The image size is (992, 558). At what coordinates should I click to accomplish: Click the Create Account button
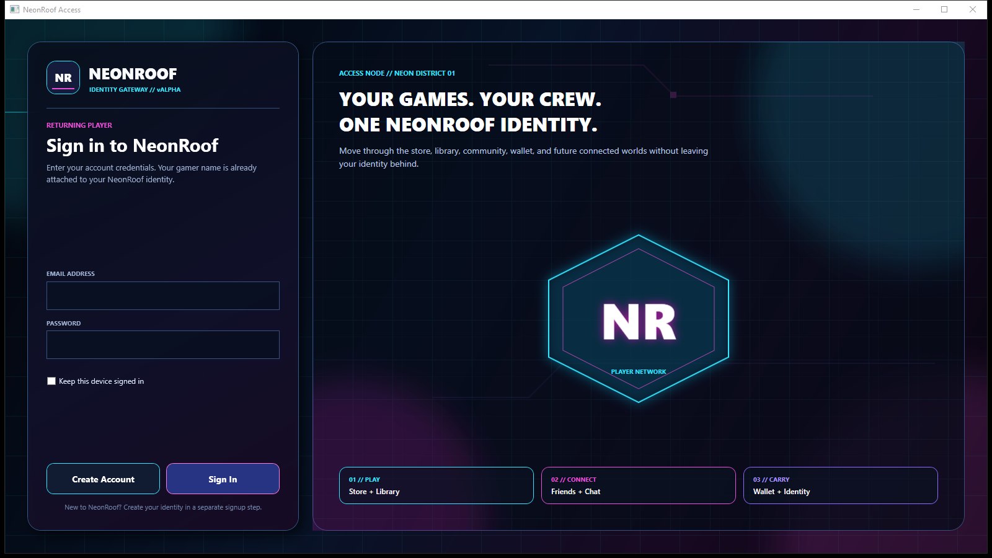tap(103, 479)
